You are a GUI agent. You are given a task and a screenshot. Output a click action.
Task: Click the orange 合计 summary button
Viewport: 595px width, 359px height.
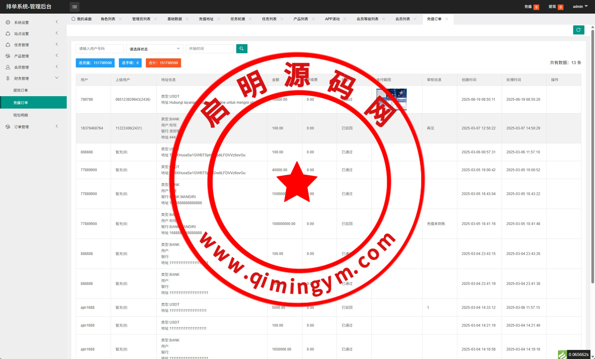click(x=163, y=63)
